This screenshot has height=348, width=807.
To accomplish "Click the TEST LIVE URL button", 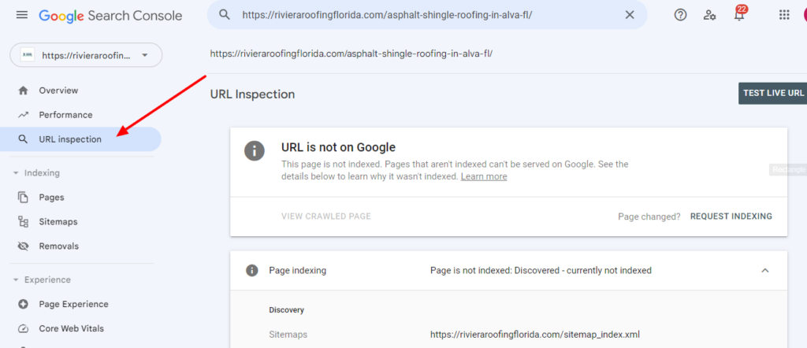I will [772, 93].
